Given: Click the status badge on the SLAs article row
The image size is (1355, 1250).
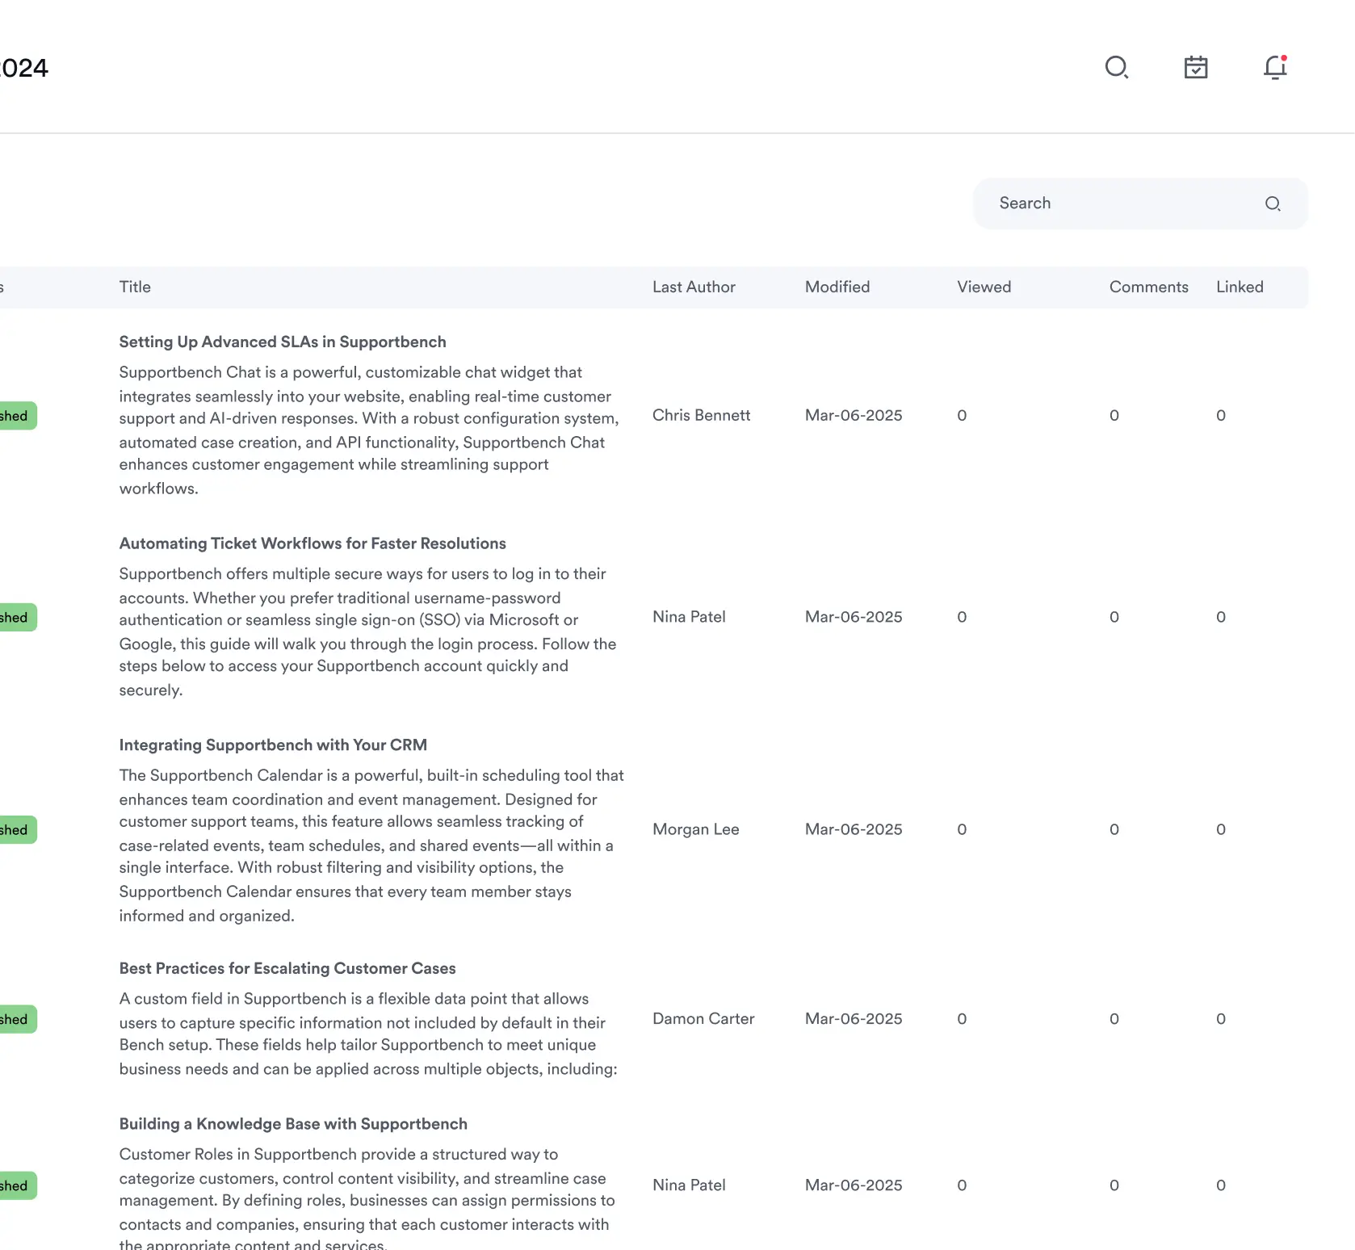Looking at the screenshot, I should click(16, 416).
